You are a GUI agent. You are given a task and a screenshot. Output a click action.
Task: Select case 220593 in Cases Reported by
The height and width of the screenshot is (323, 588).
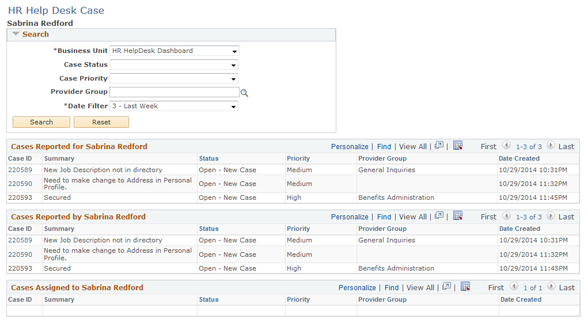[20, 268]
